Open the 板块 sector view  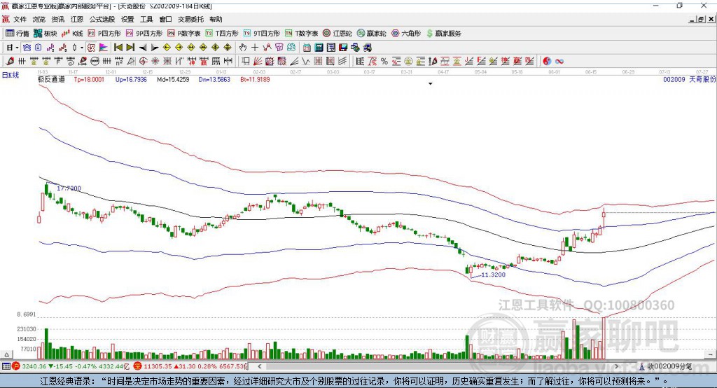click(46, 34)
